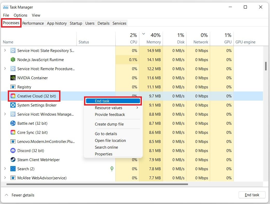Click the Task Manager title bar icon
This screenshot has width=270, height=204.
[5, 7]
